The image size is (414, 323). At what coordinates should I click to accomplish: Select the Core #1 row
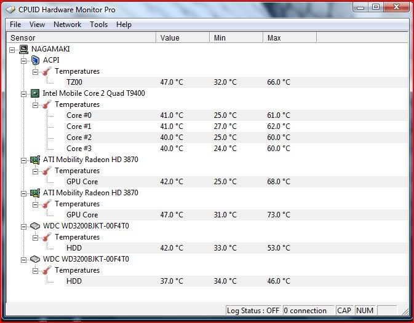click(x=236, y=126)
